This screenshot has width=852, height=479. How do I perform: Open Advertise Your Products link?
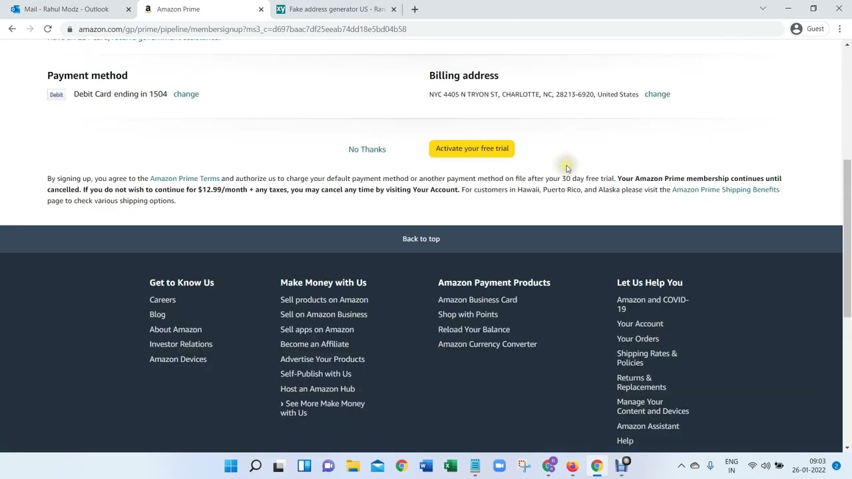pyautogui.click(x=322, y=359)
